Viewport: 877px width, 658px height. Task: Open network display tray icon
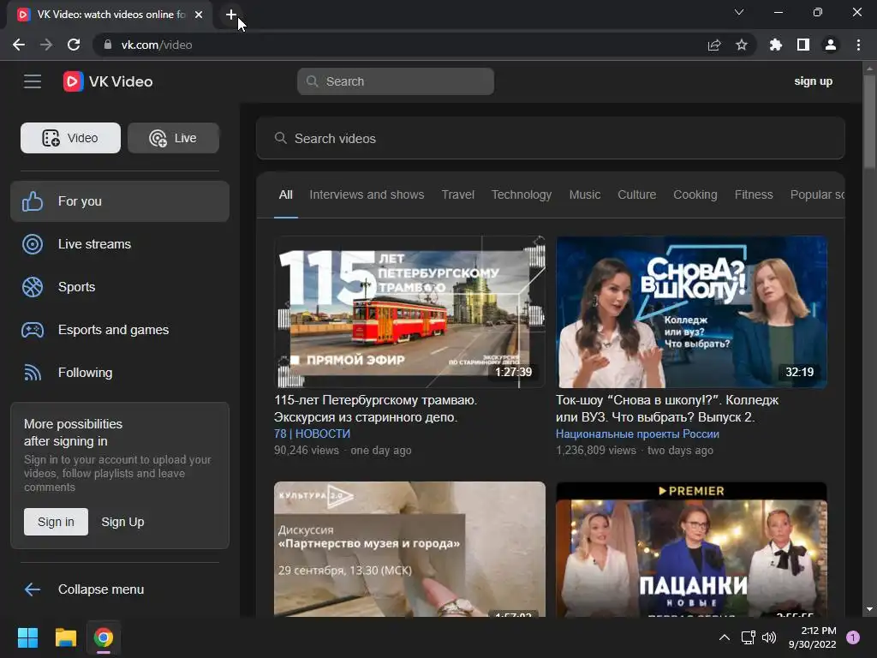748,637
